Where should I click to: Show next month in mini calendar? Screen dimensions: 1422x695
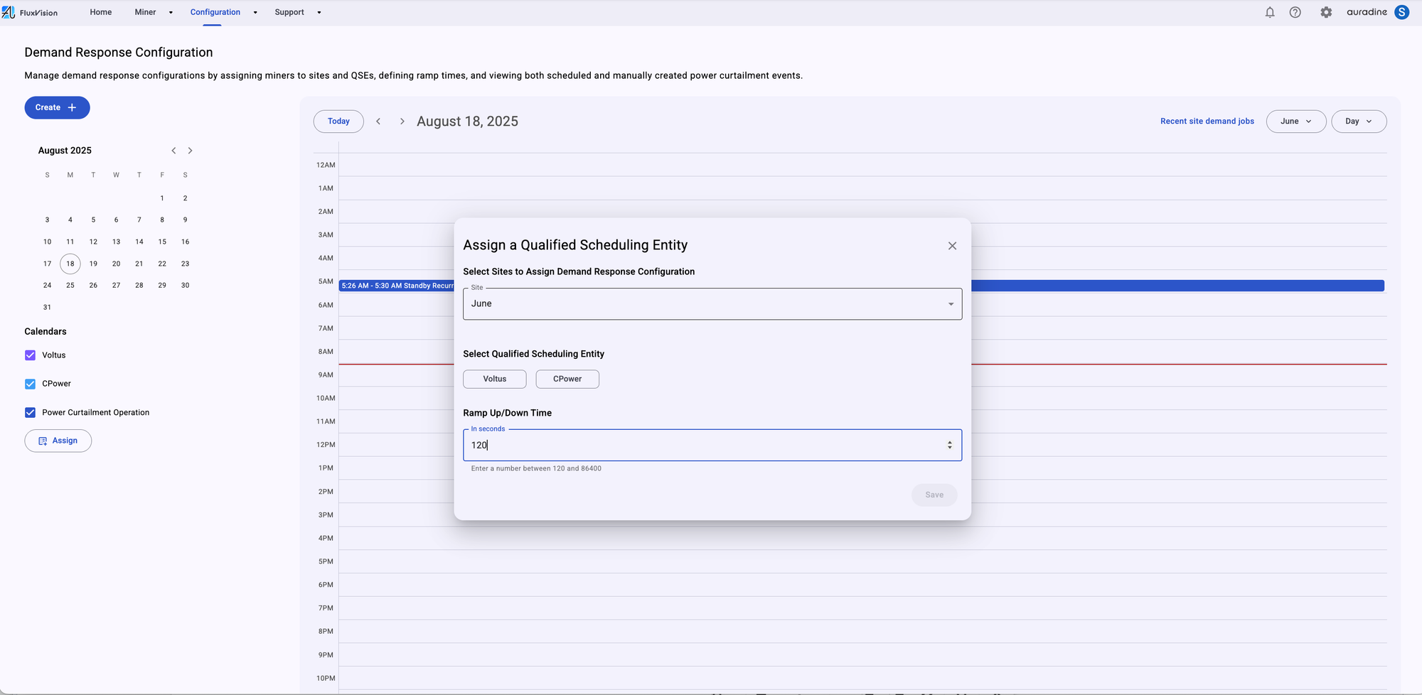(190, 151)
